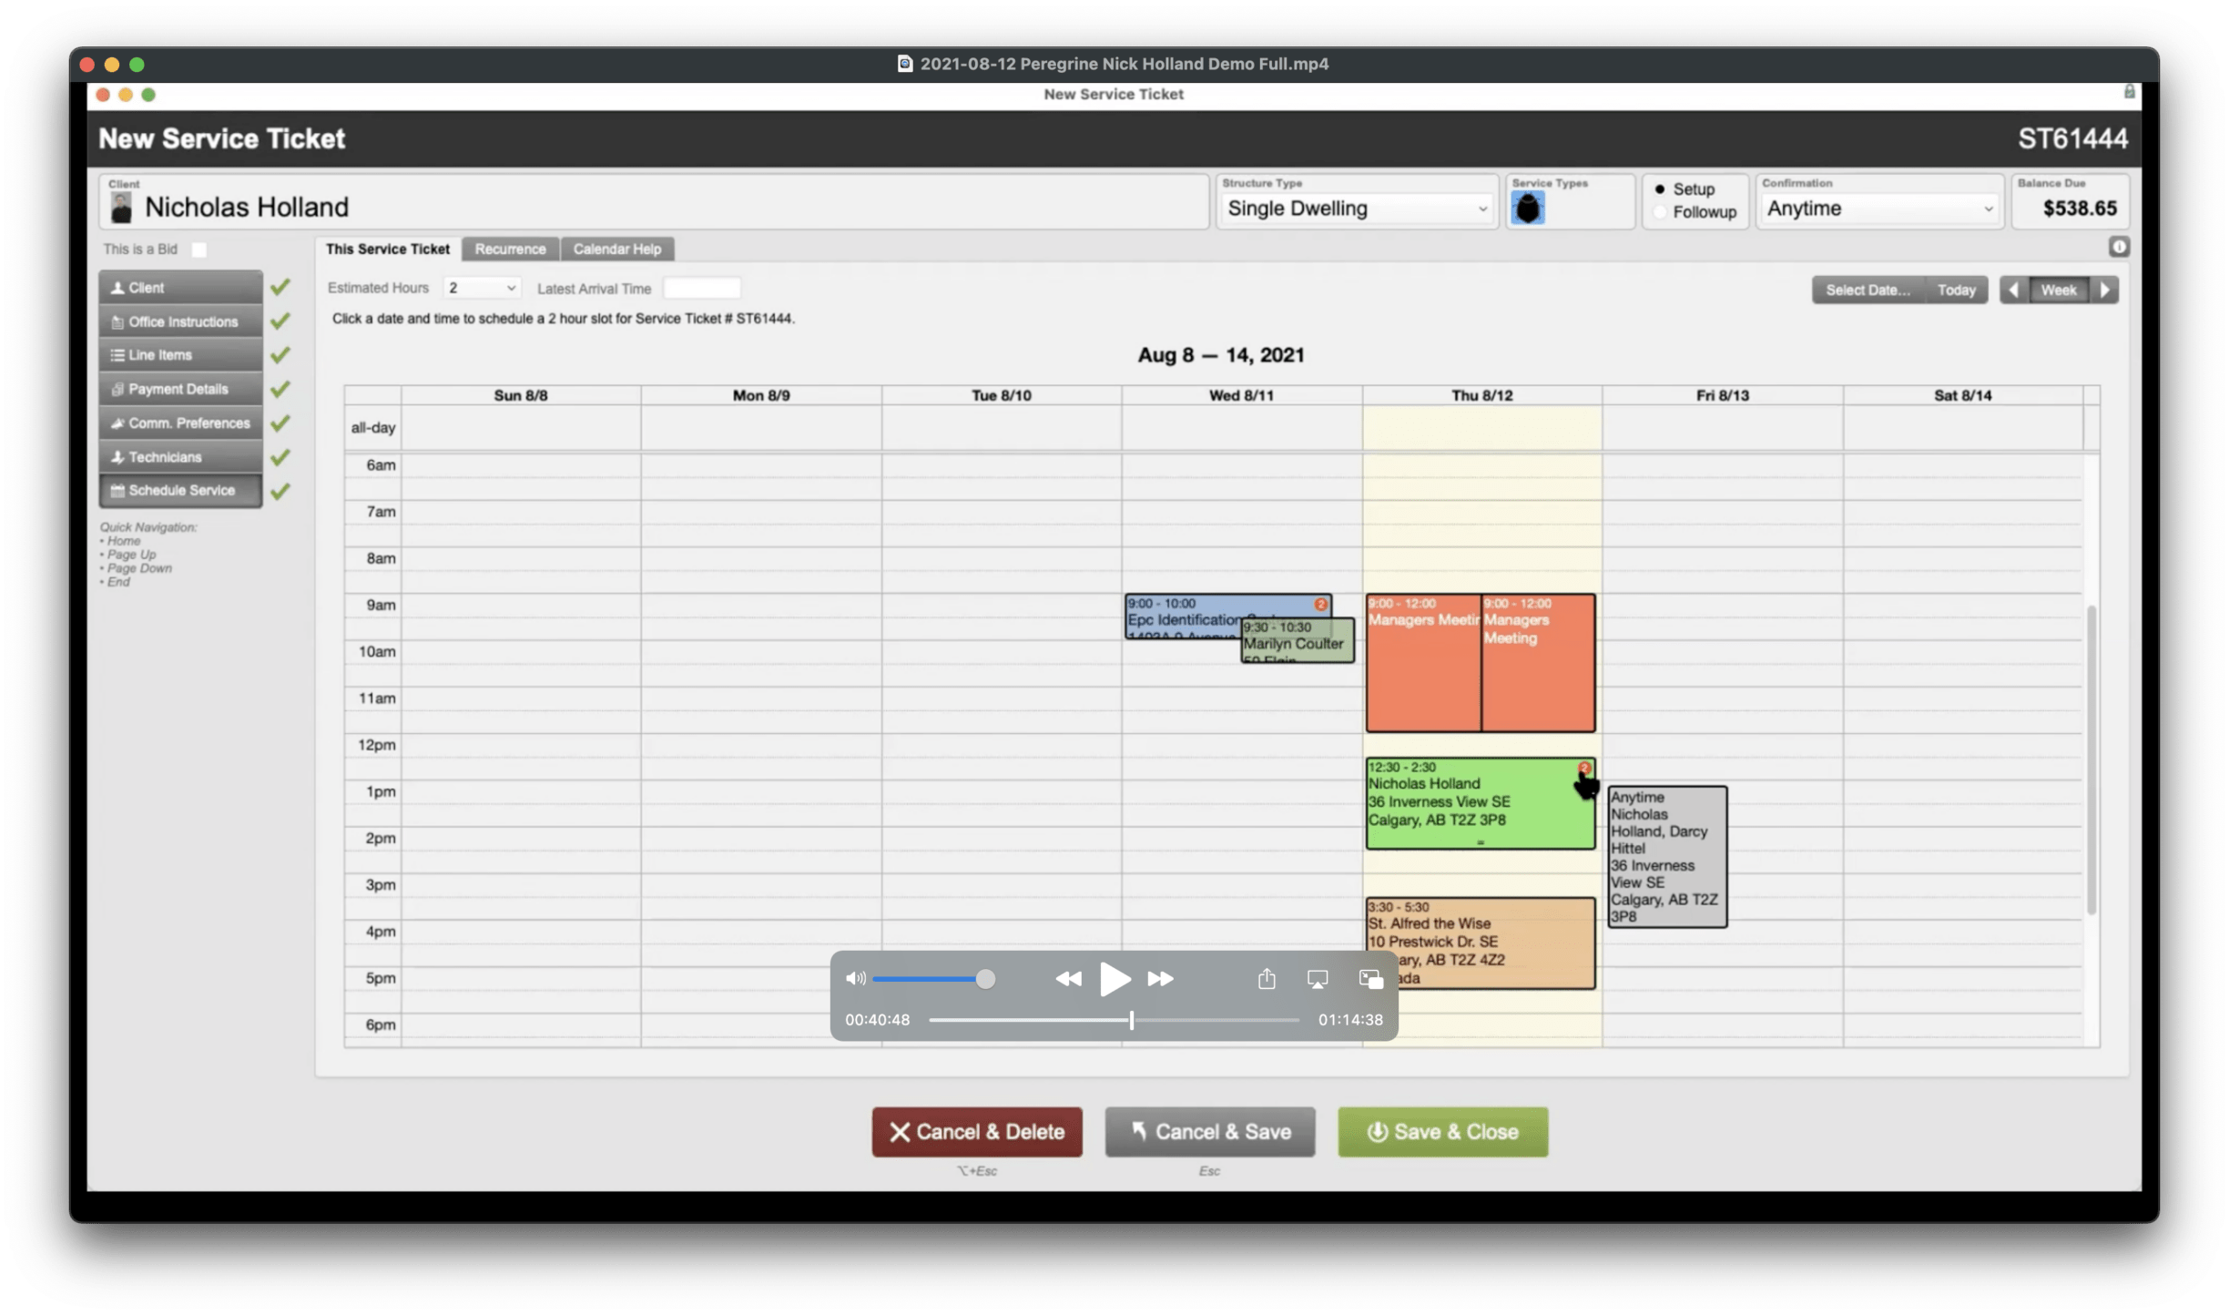Viewport: 2229px width, 1315px height.
Task: Select Nicholas Holland 12:30 - 2:30 event
Action: click(x=1480, y=803)
